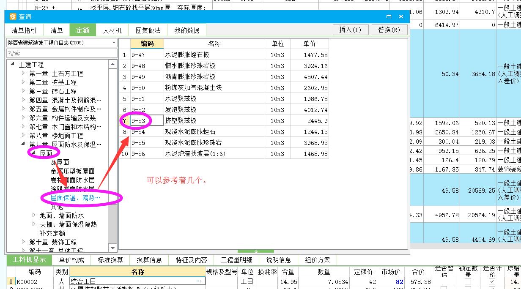Screen dimensions: 521x289
Task: Open the 组价方案 bottom tab
Action: pos(318,260)
